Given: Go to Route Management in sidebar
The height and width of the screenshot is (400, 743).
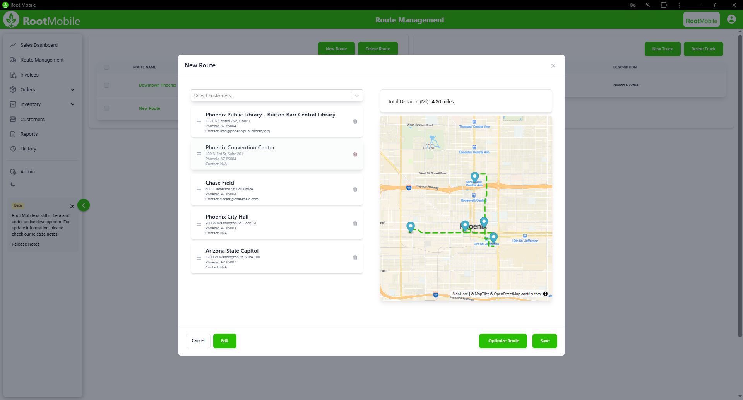Looking at the screenshot, I should 43,60.
